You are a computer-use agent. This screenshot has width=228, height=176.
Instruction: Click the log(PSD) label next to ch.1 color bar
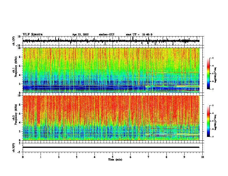215,75
